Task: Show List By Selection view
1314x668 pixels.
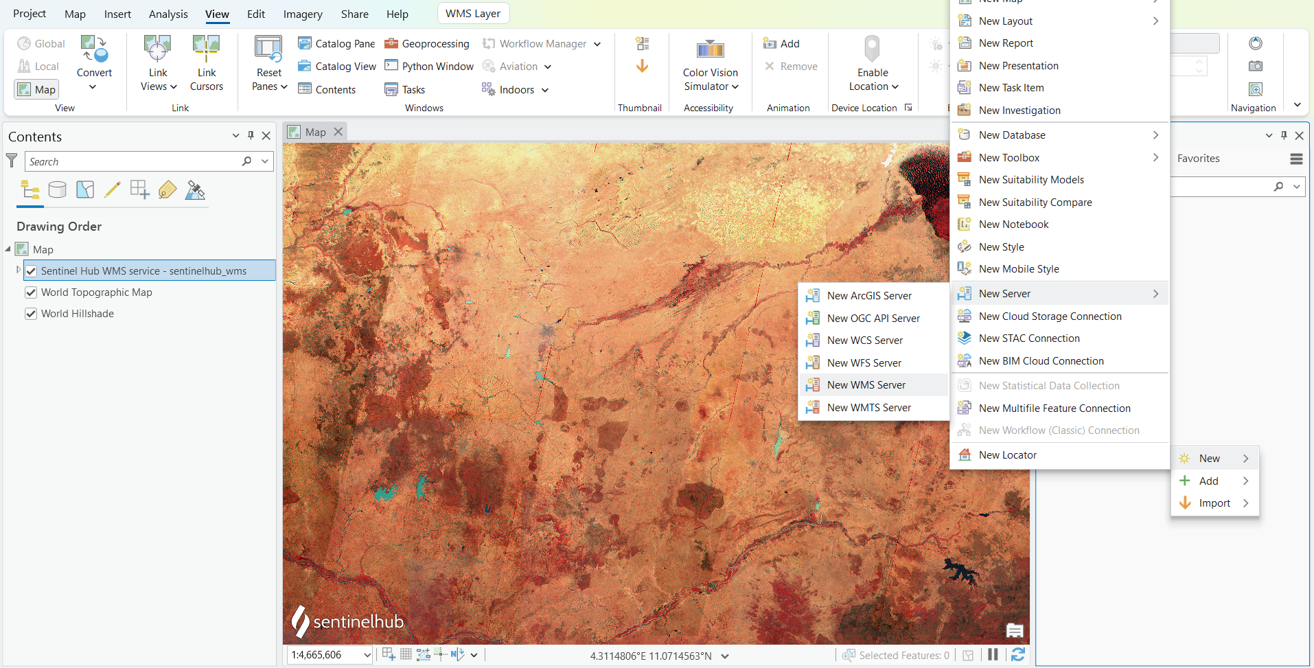Action: pos(85,189)
